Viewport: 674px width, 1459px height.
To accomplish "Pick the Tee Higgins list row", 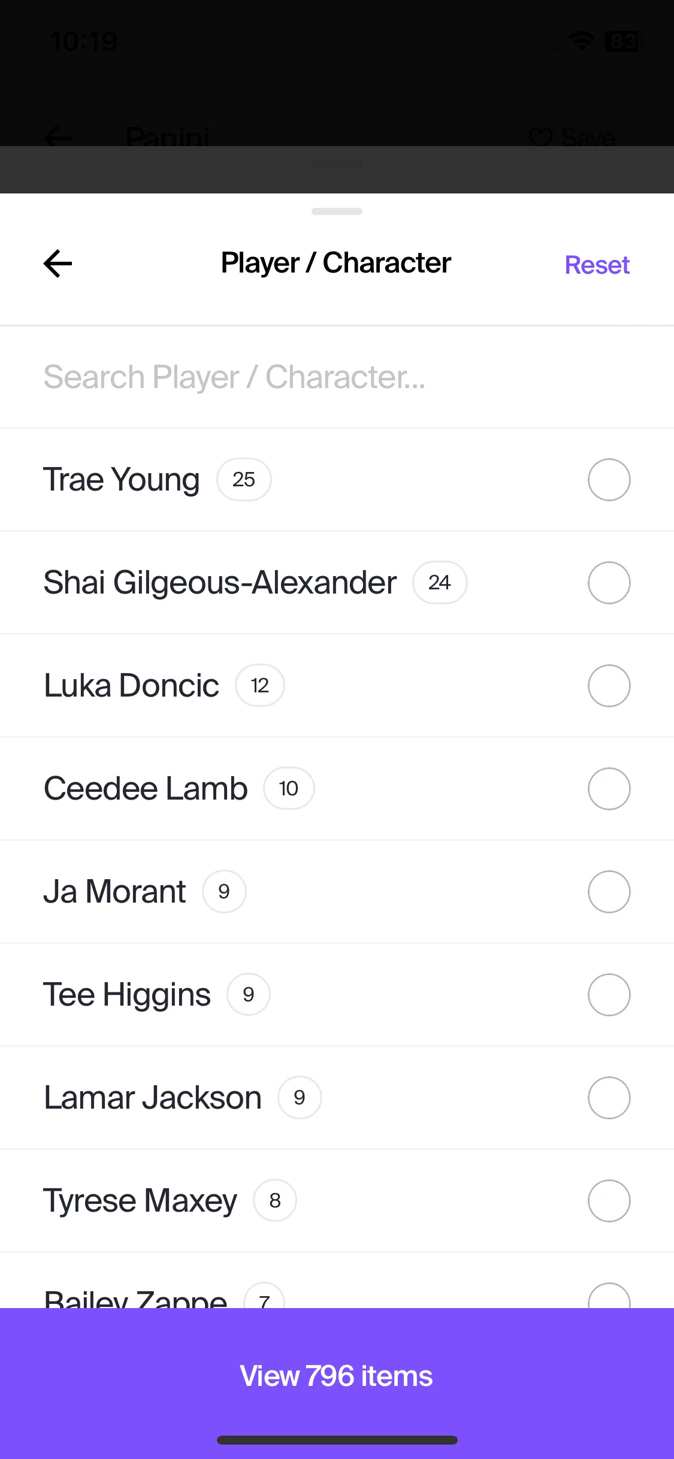I will tap(337, 995).
